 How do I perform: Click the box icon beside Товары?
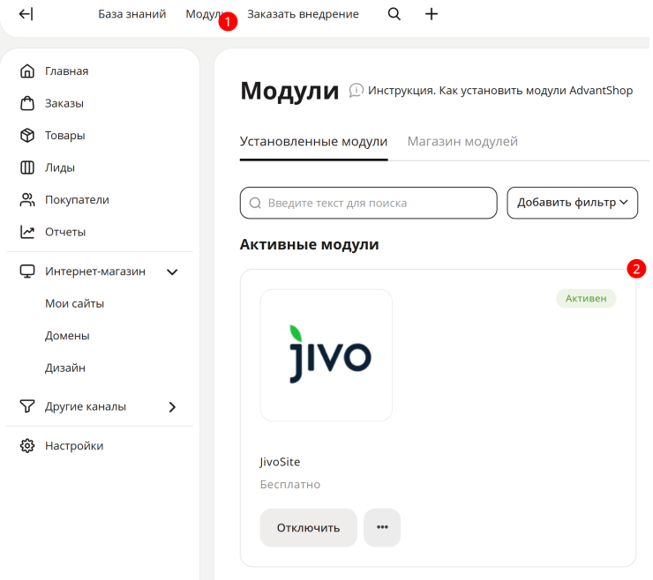click(x=27, y=135)
